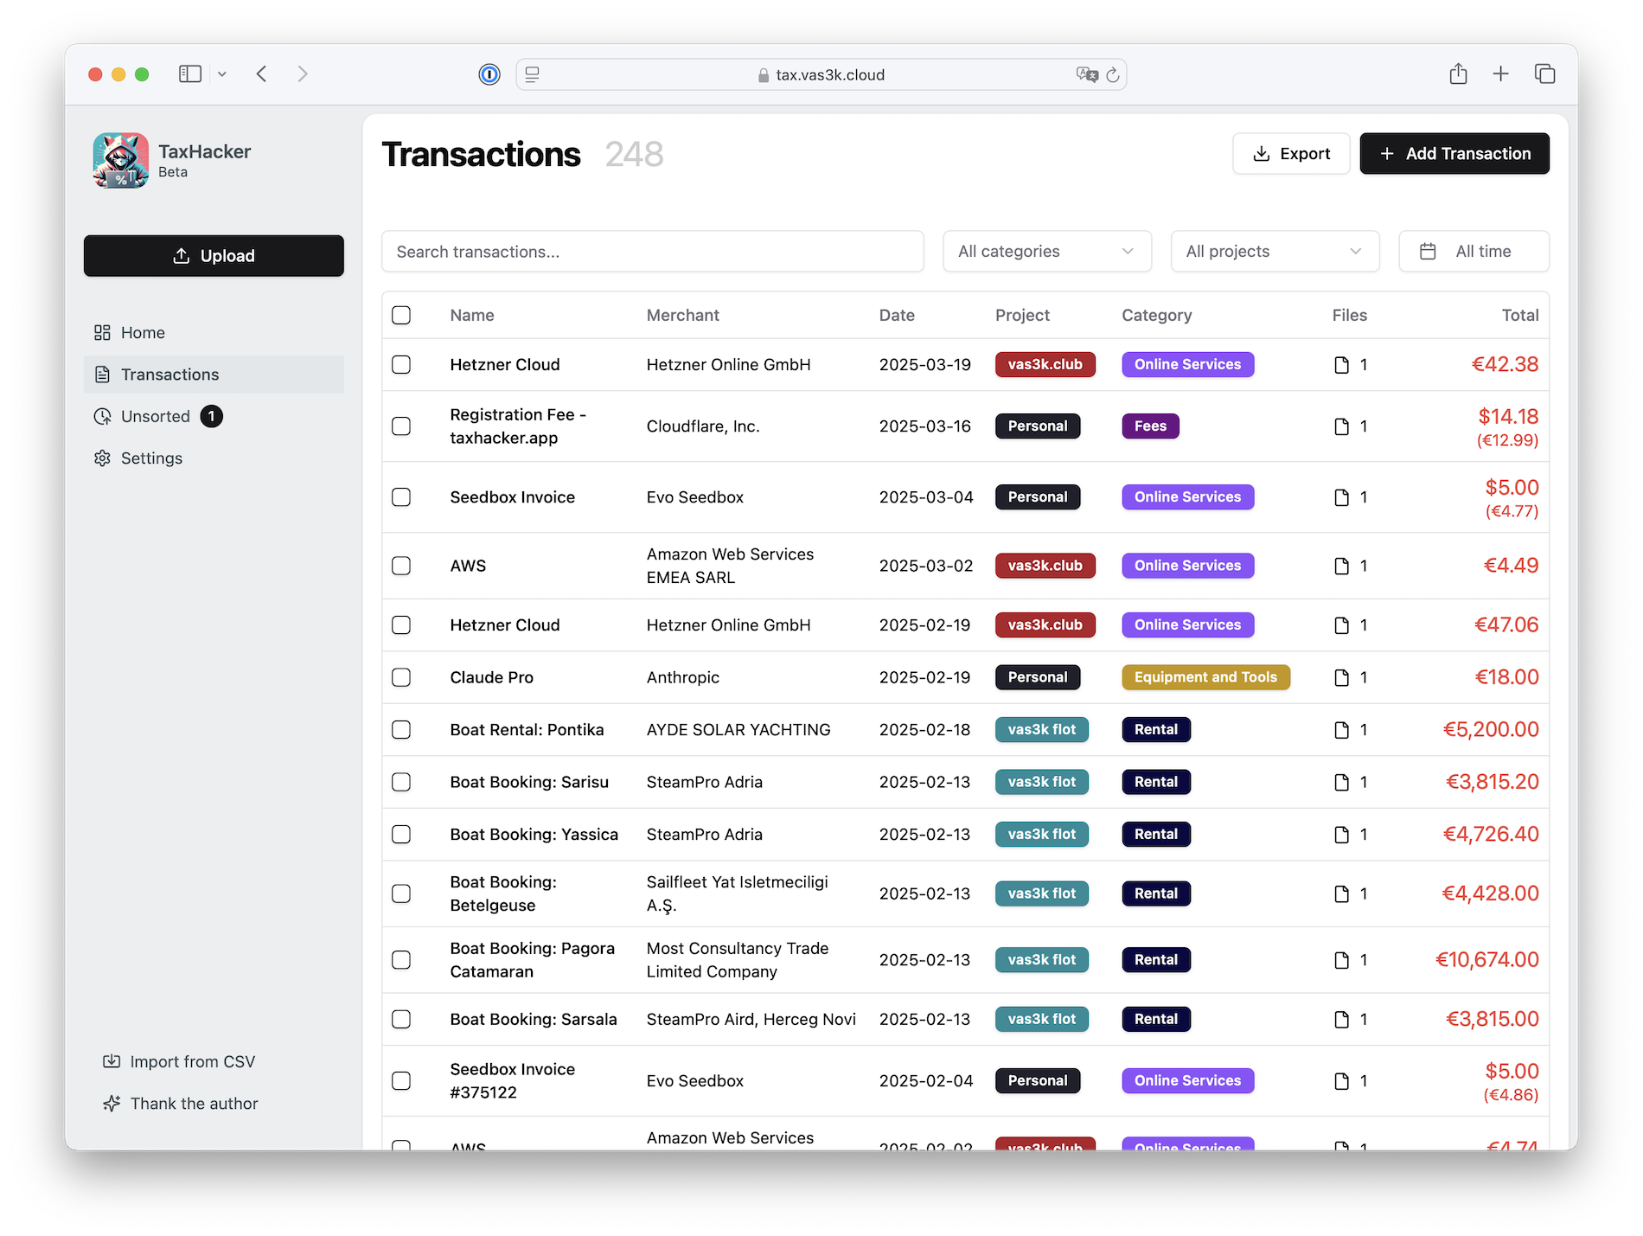Sort by the Name column header
This screenshot has width=1643, height=1236.
[472, 316]
